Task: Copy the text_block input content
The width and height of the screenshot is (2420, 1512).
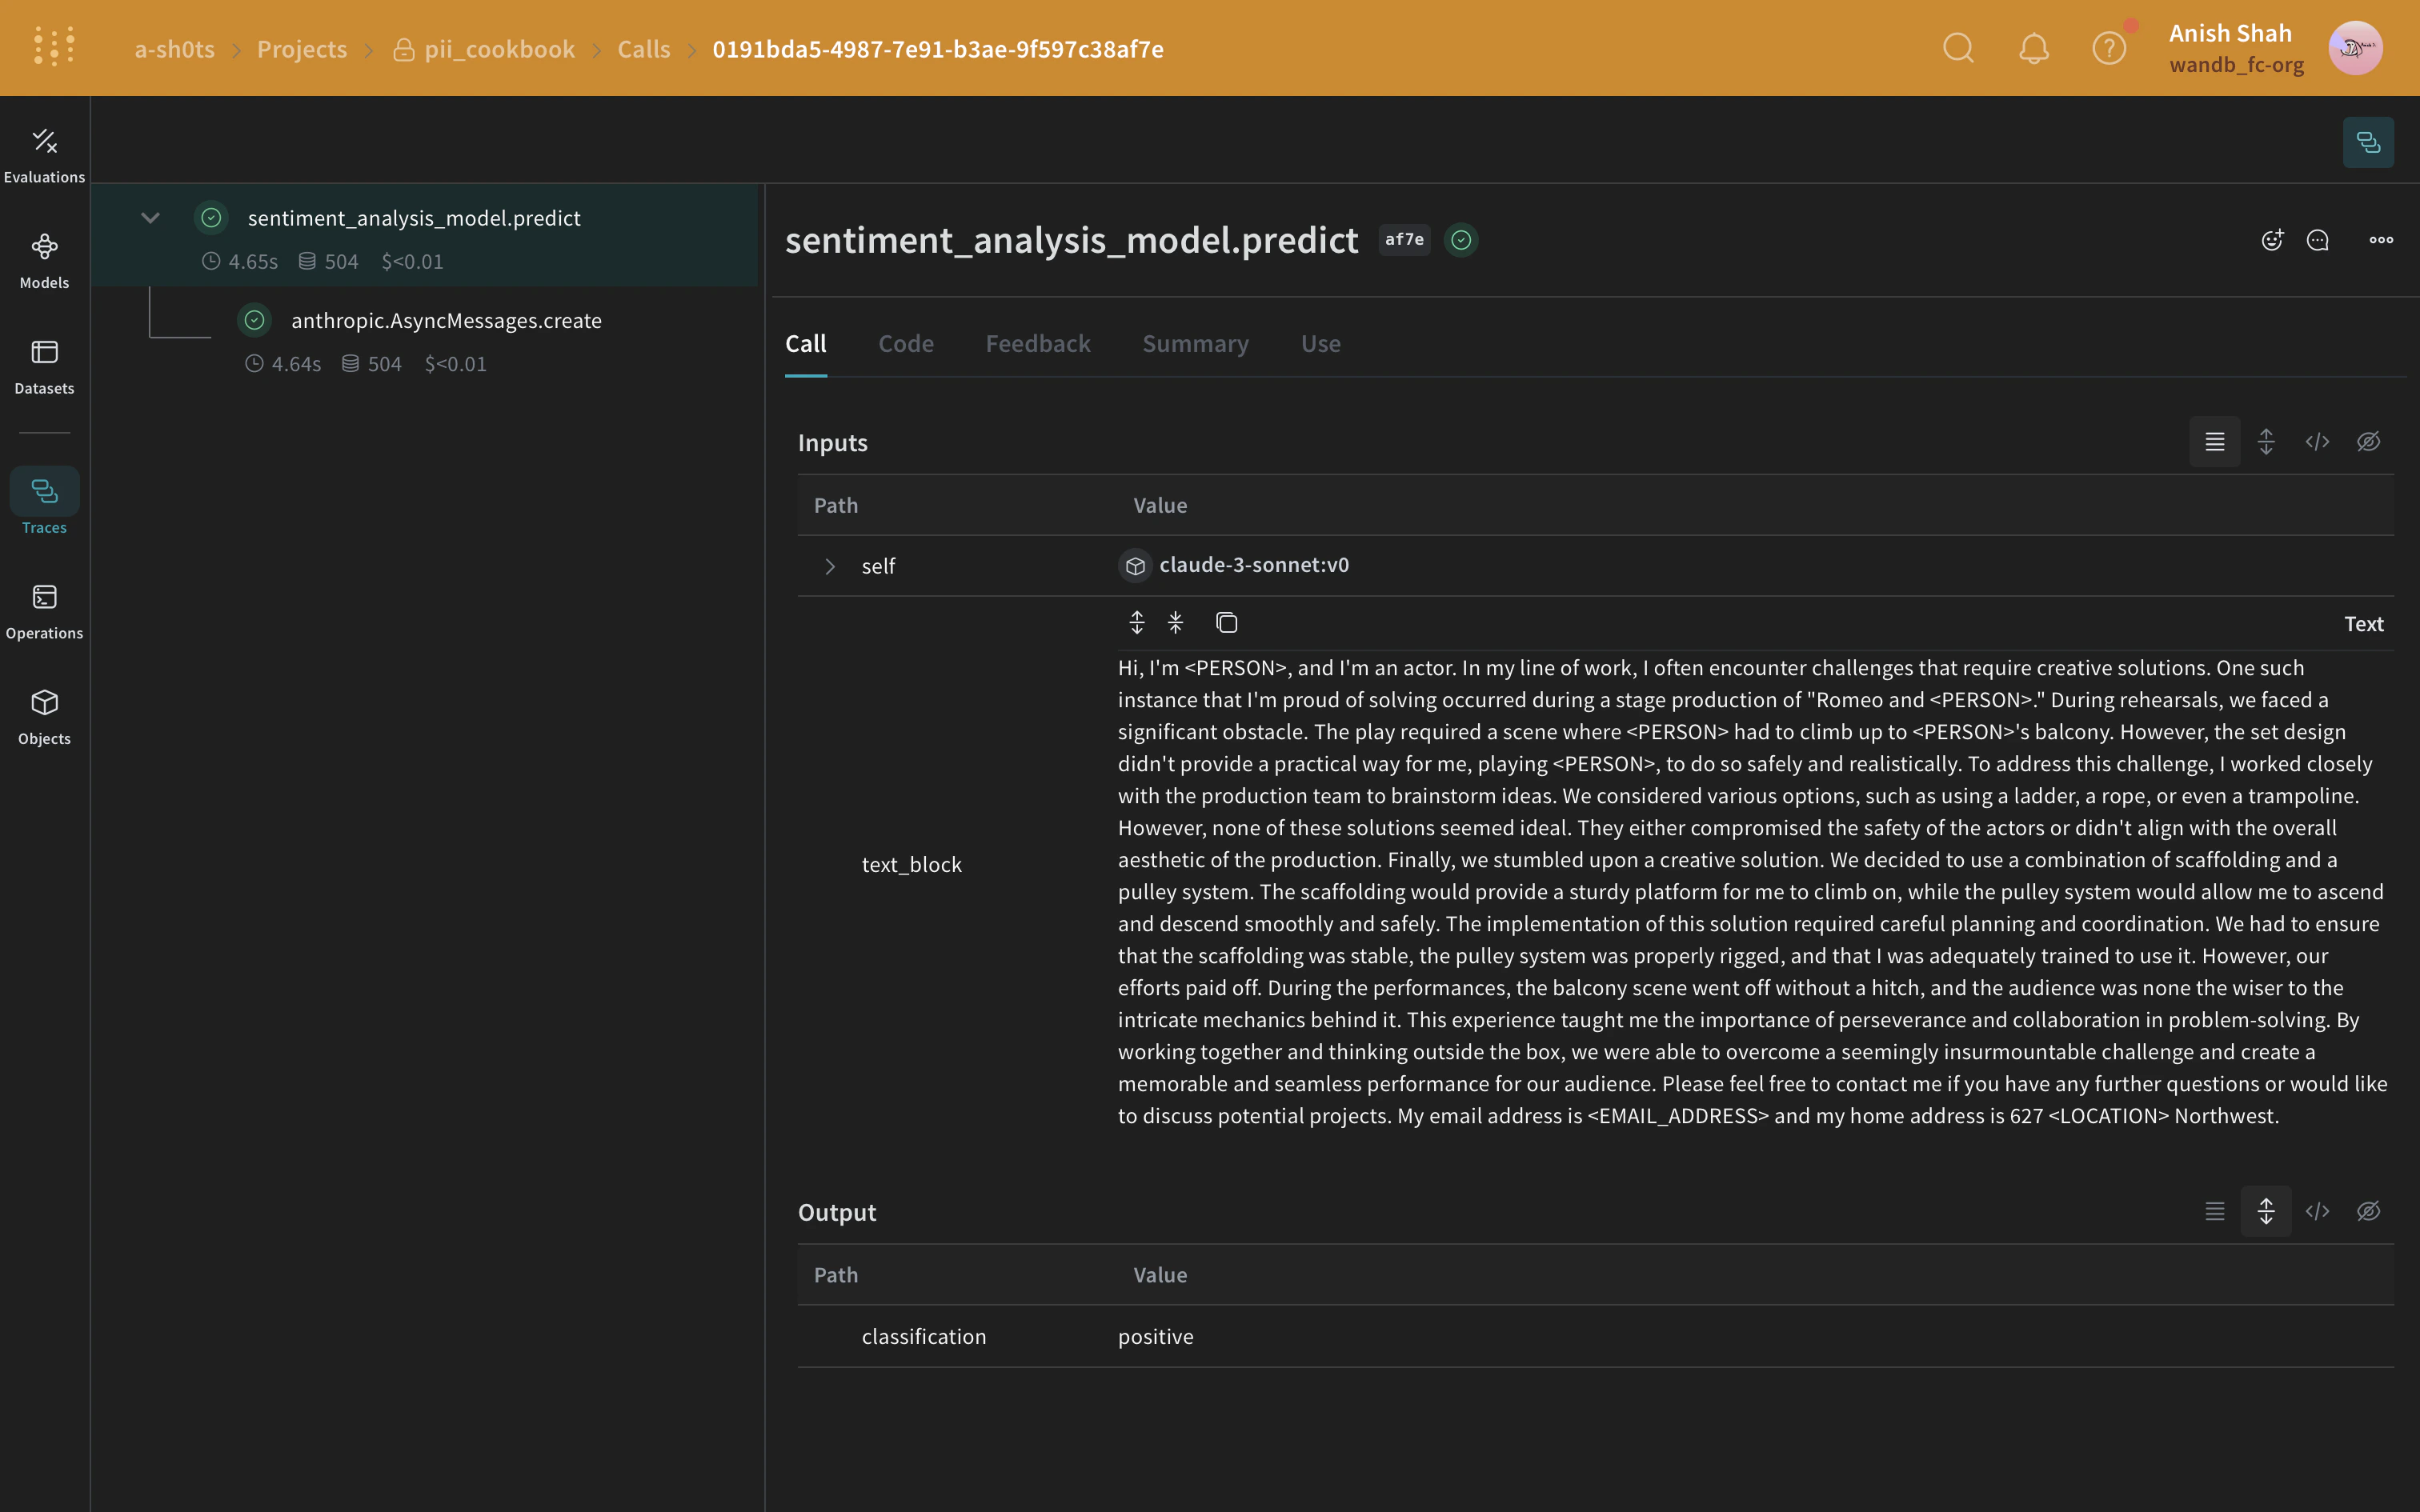Action: click(1226, 622)
